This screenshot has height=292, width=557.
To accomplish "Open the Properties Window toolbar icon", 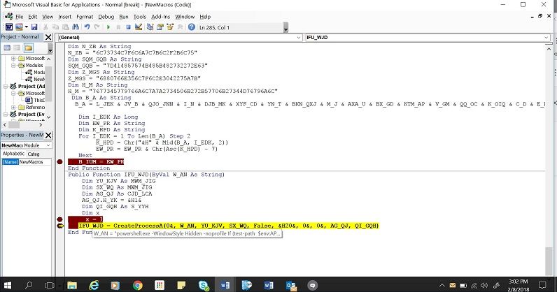I will [x=160, y=27].
